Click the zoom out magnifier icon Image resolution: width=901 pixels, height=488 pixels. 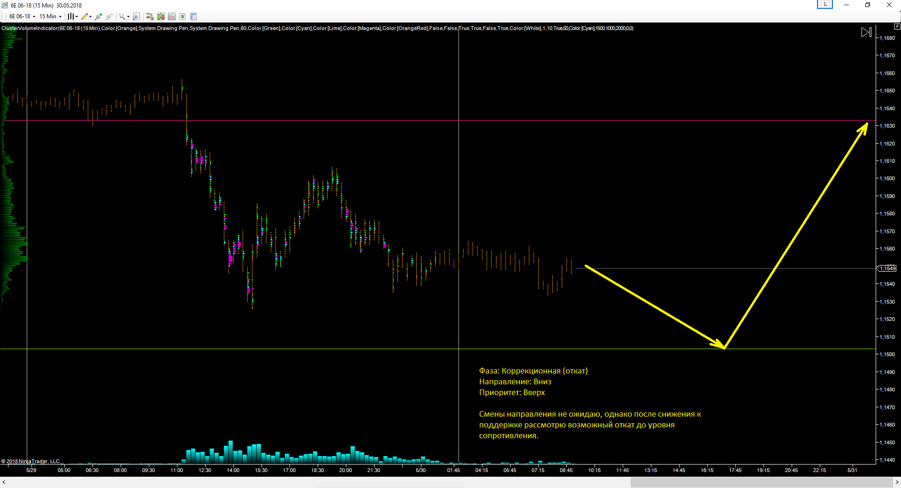(x=109, y=16)
